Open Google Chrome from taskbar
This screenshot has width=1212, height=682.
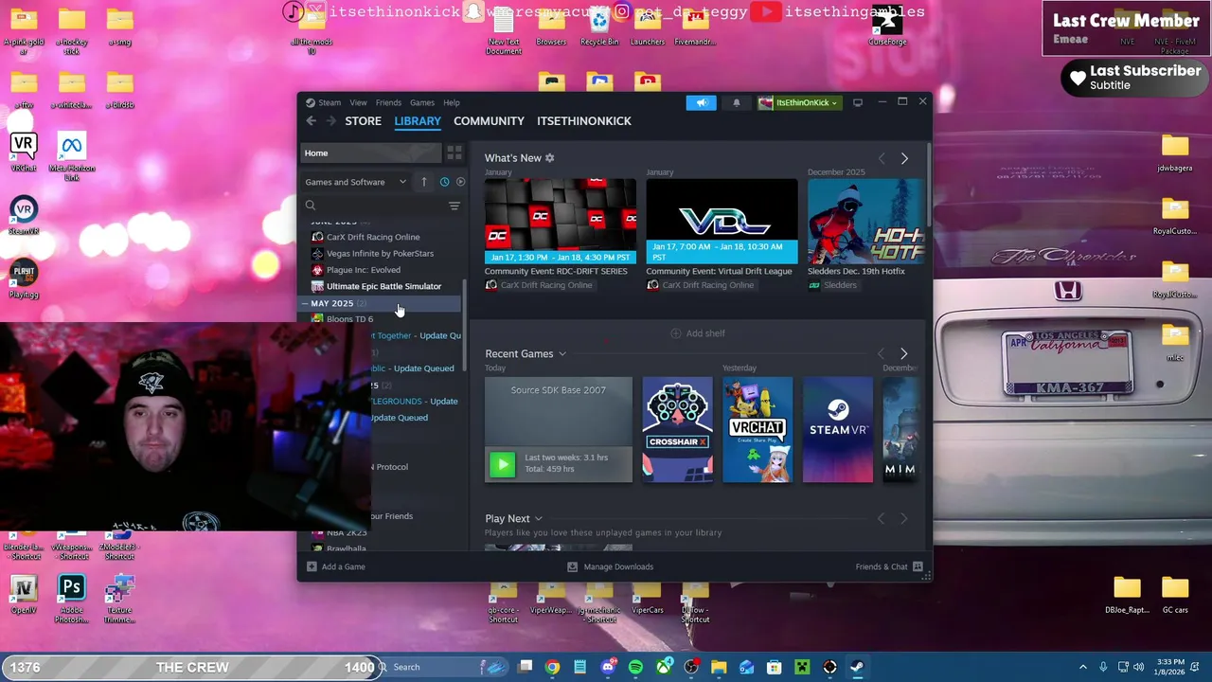(552, 667)
